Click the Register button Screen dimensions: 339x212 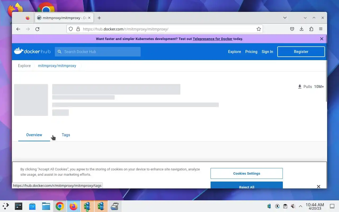(x=301, y=52)
